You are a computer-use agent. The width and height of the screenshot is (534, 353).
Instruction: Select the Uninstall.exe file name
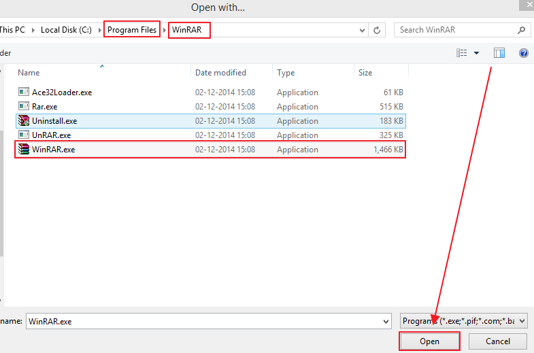tap(54, 121)
